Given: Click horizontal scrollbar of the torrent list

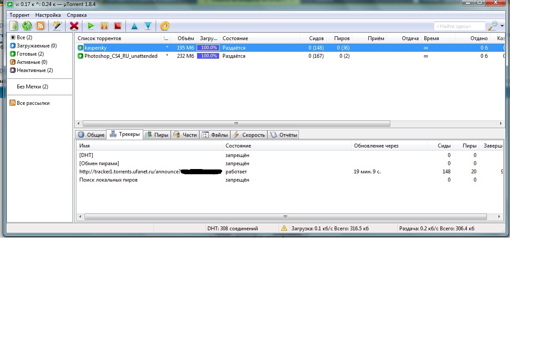Looking at the screenshot, I should (236, 123).
